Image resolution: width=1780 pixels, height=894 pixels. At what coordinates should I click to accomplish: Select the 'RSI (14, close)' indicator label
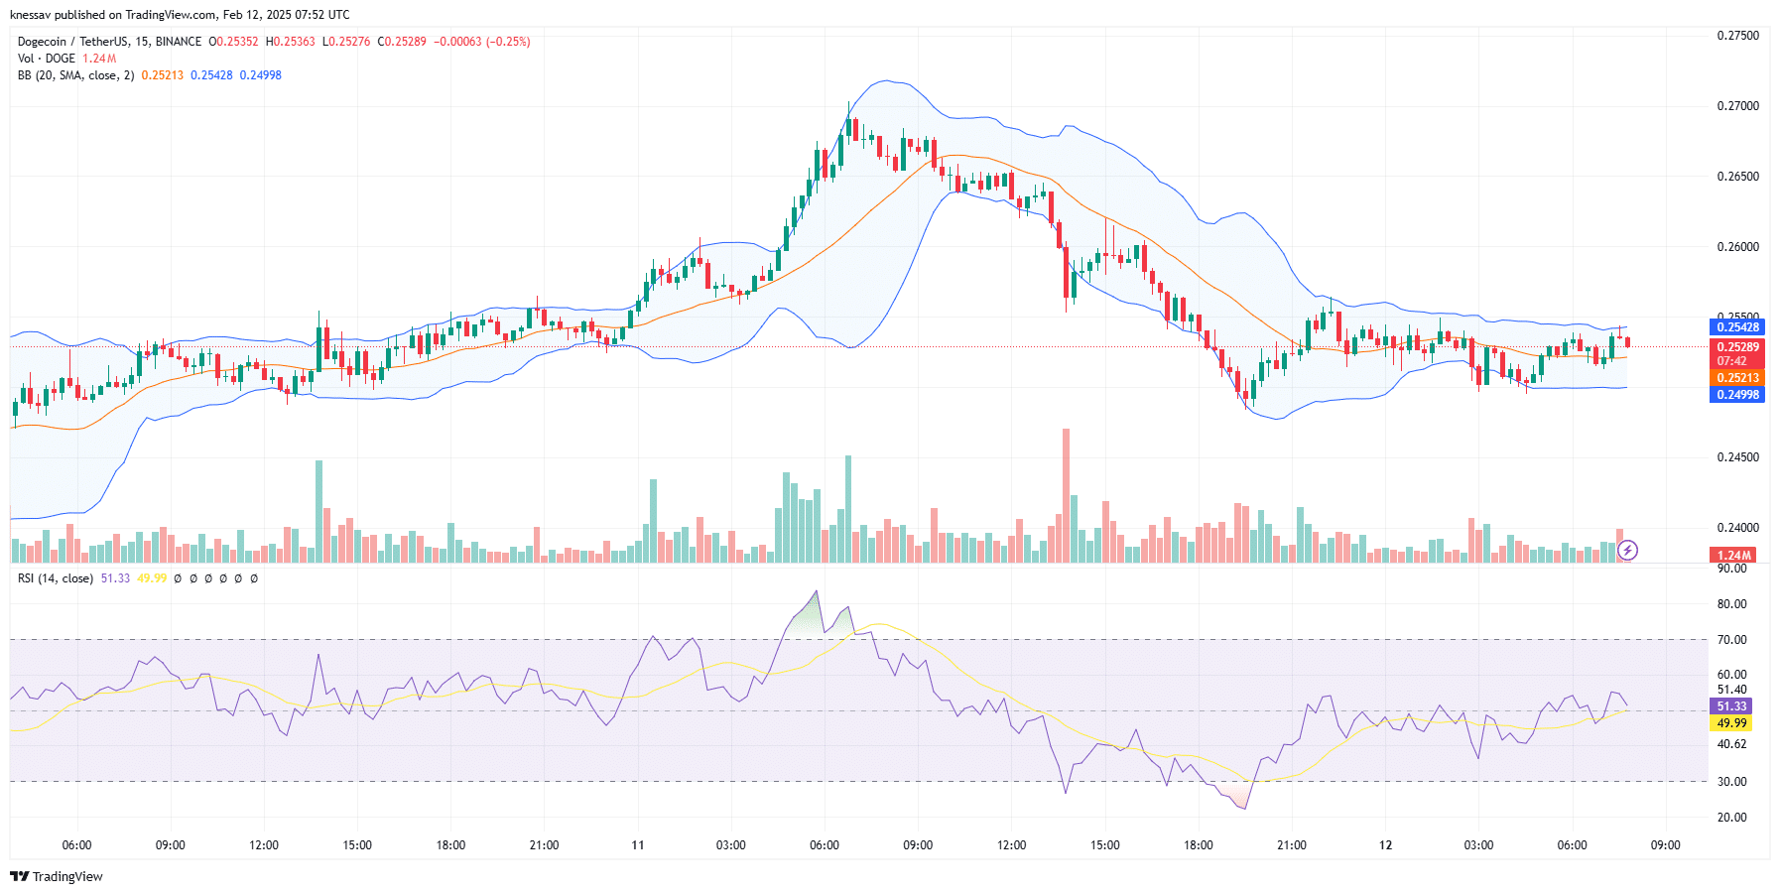[x=56, y=578]
